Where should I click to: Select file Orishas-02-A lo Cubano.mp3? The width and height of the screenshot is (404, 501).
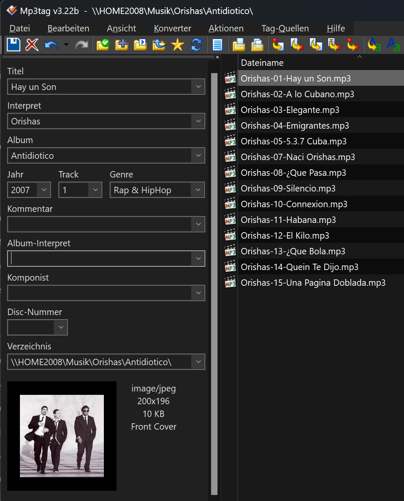click(x=298, y=94)
